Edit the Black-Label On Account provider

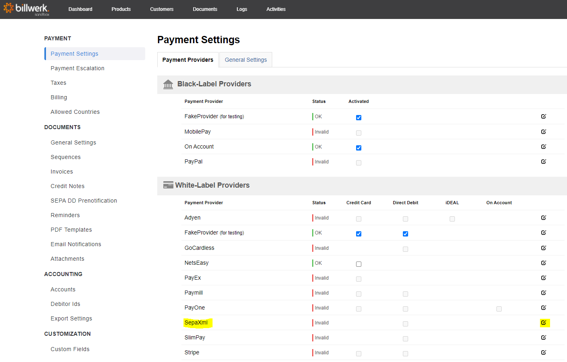tap(544, 146)
